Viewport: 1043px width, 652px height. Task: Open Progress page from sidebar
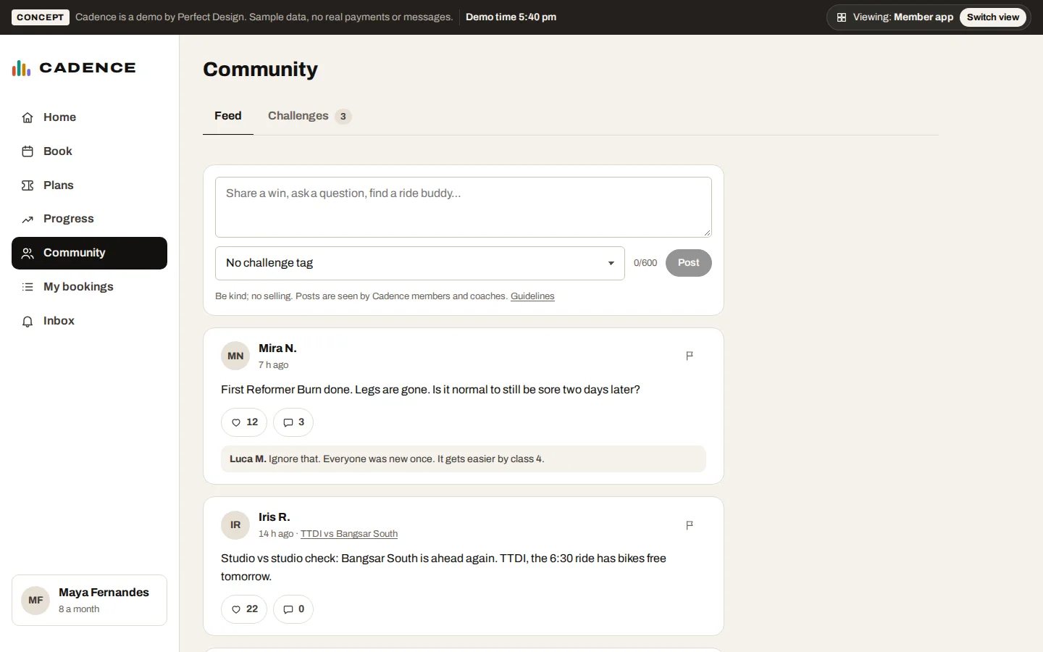click(90, 219)
